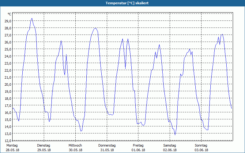Click the Dienstag 29.05.18 date label
Image resolution: width=245 pixels, height=153 pixels.
point(44,148)
